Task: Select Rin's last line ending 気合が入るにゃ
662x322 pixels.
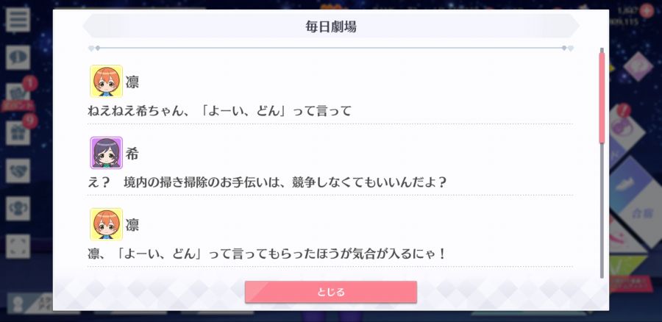Action: tap(267, 254)
